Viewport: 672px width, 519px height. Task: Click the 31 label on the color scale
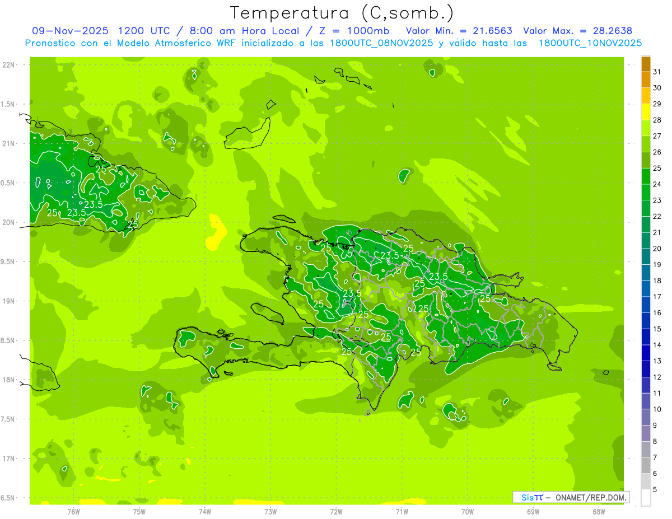657,72
